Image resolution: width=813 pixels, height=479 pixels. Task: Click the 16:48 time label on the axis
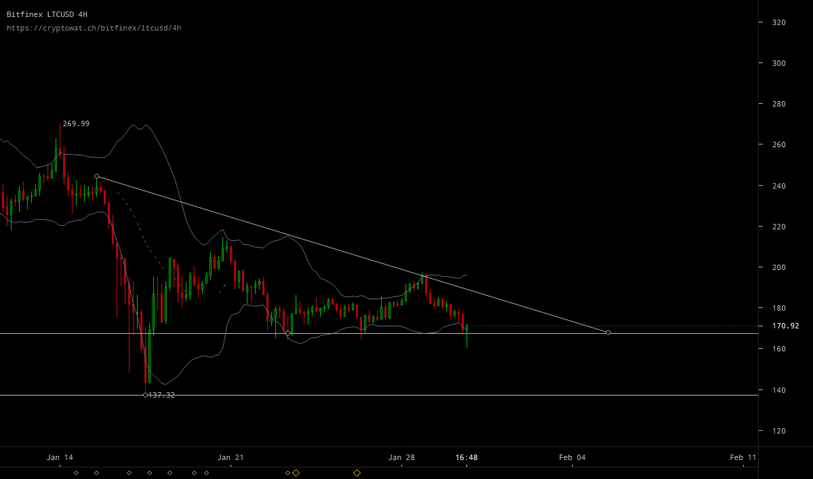click(x=466, y=457)
